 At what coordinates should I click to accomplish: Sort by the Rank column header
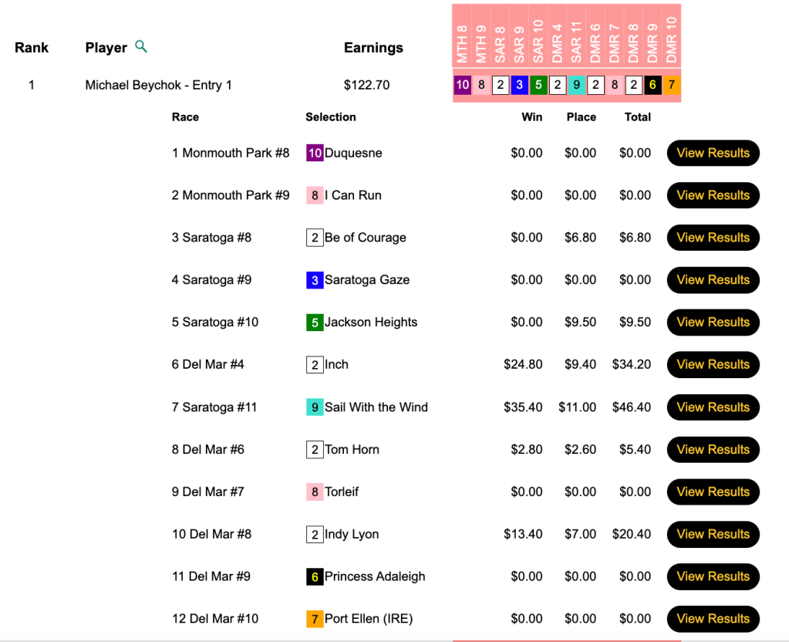pyautogui.click(x=32, y=48)
